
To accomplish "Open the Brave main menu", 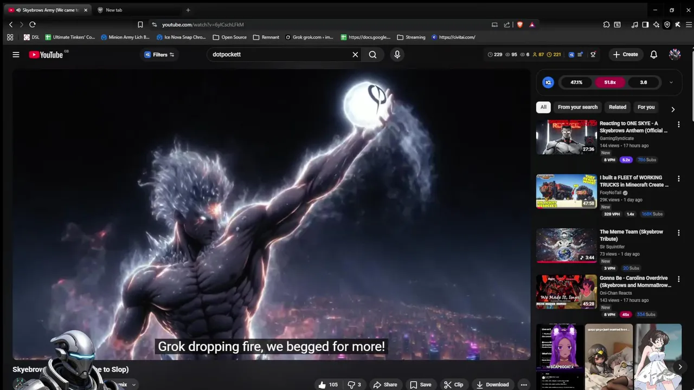I will coord(689,24).
